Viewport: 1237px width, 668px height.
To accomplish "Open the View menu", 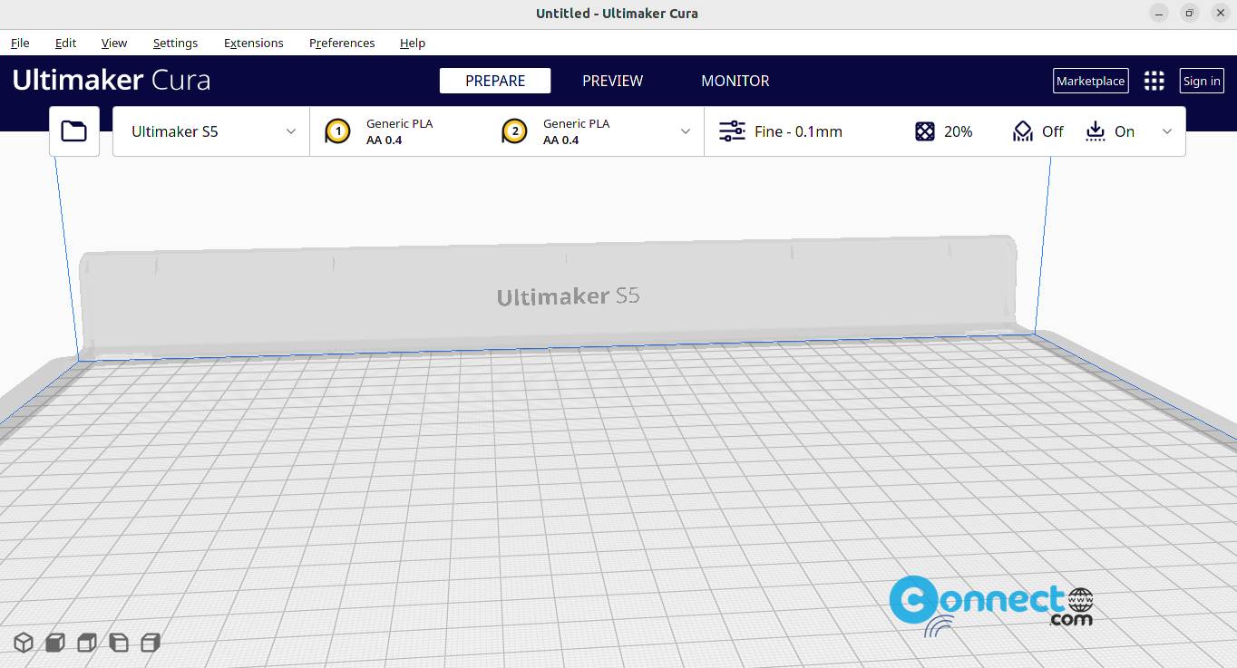I will point(114,43).
